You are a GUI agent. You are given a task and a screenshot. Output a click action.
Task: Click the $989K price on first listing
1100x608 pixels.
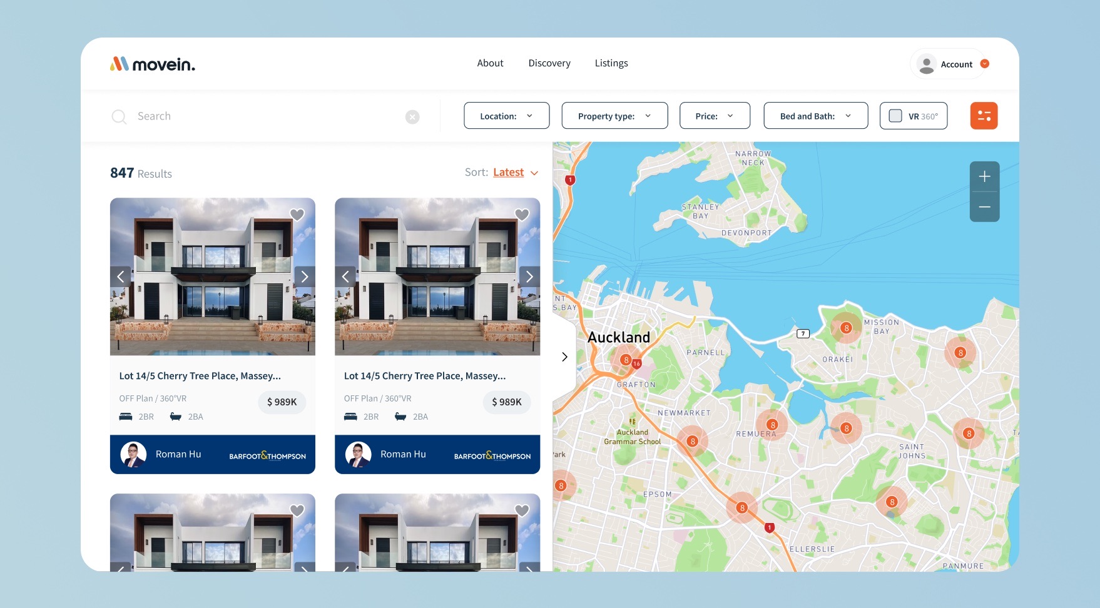(282, 402)
